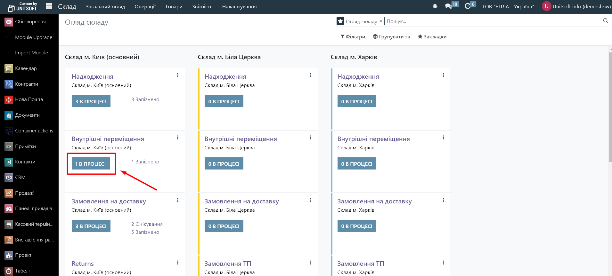
Task: Open the activities clock icon
Action: (468, 6)
